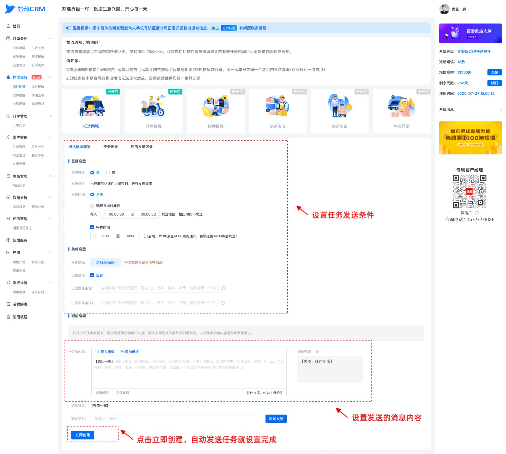
Task: Select the 否 radio button for 是否开启
Action: 108,173
